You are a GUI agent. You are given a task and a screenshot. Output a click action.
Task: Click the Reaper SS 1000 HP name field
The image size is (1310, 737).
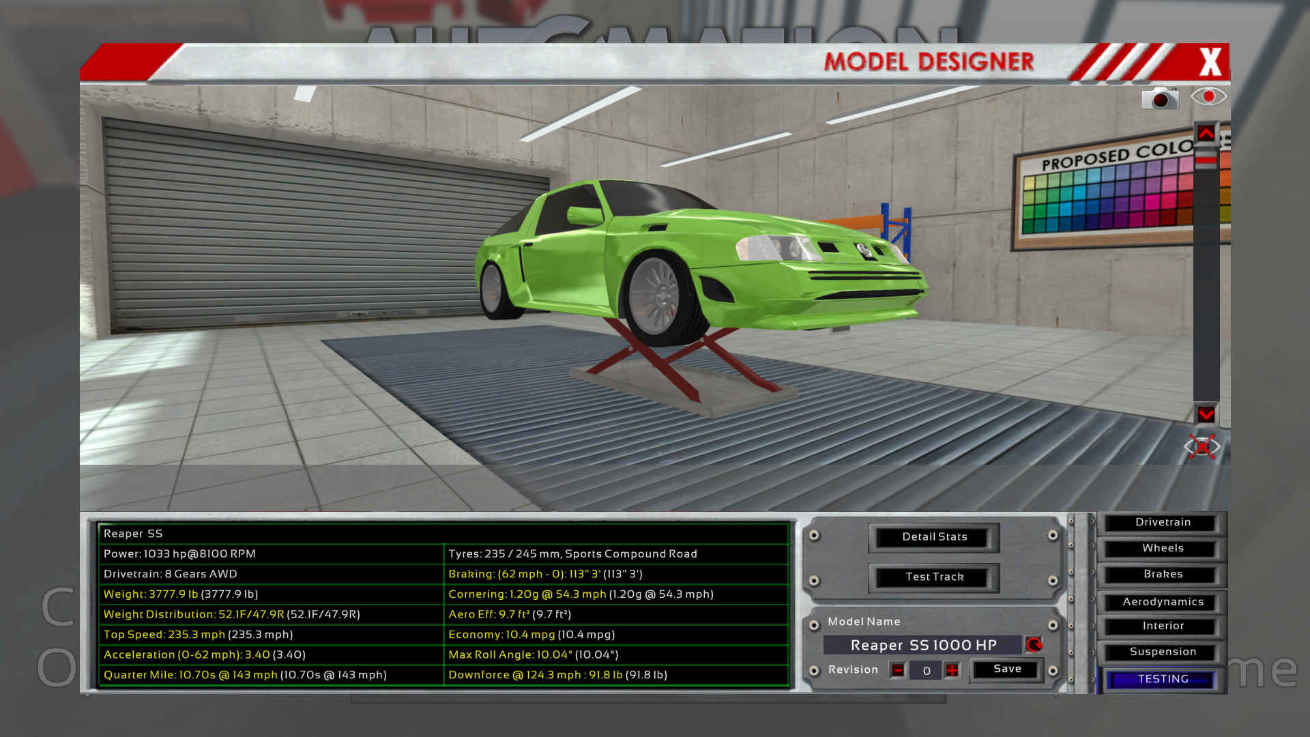(x=922, y=645)
